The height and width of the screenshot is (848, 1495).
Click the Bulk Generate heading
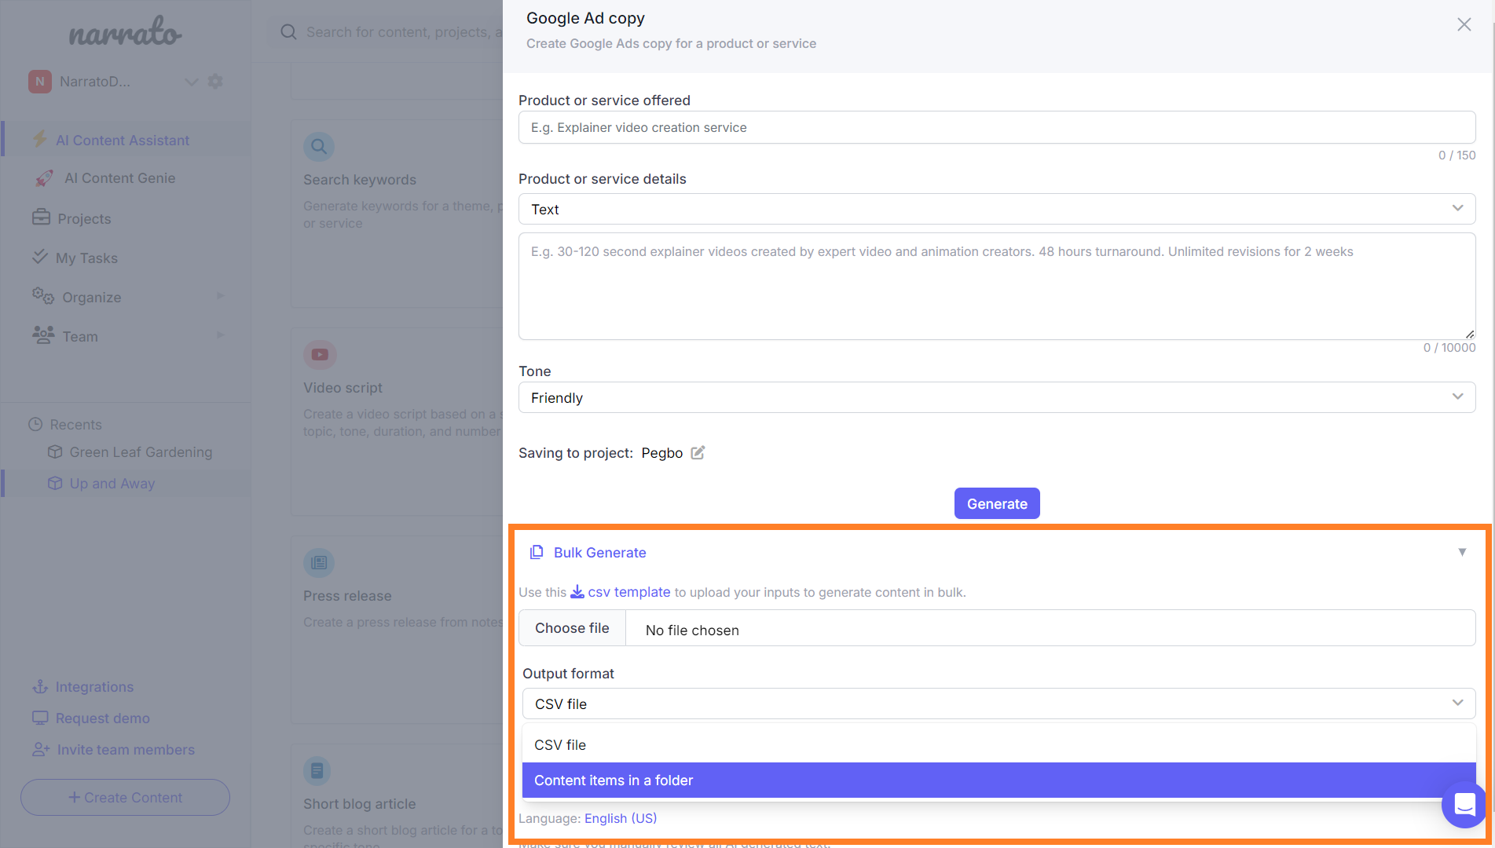[599, 552]
